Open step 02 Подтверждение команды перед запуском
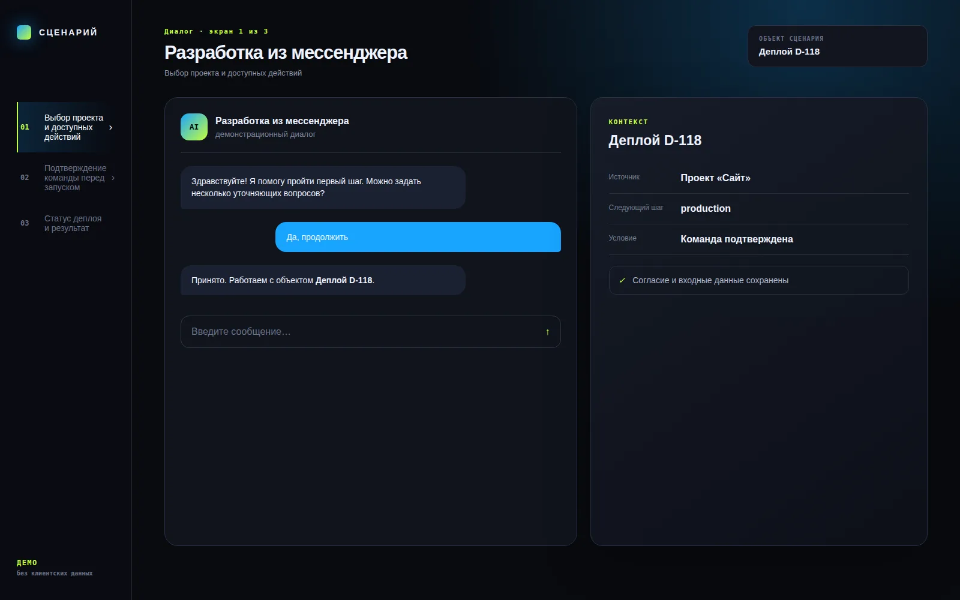 tap(67, 178)
